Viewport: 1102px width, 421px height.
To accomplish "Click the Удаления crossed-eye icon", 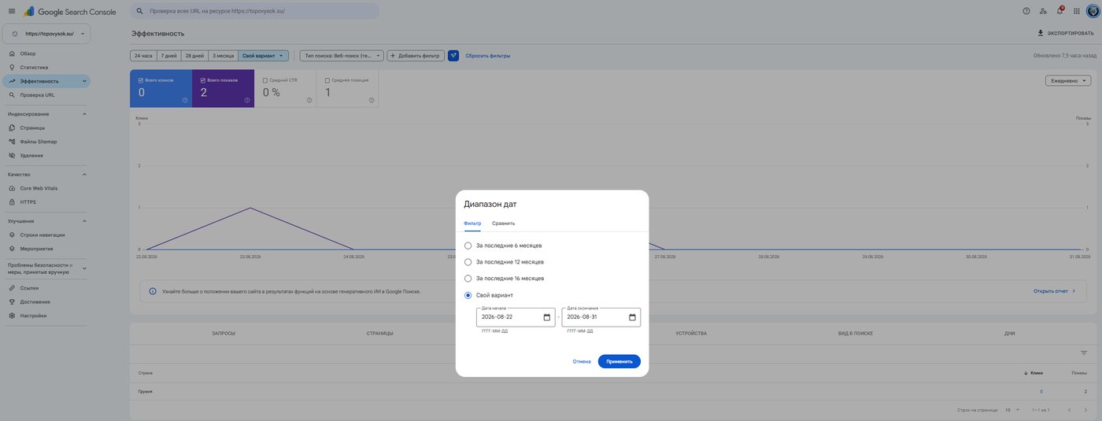I will click(13, 156).
